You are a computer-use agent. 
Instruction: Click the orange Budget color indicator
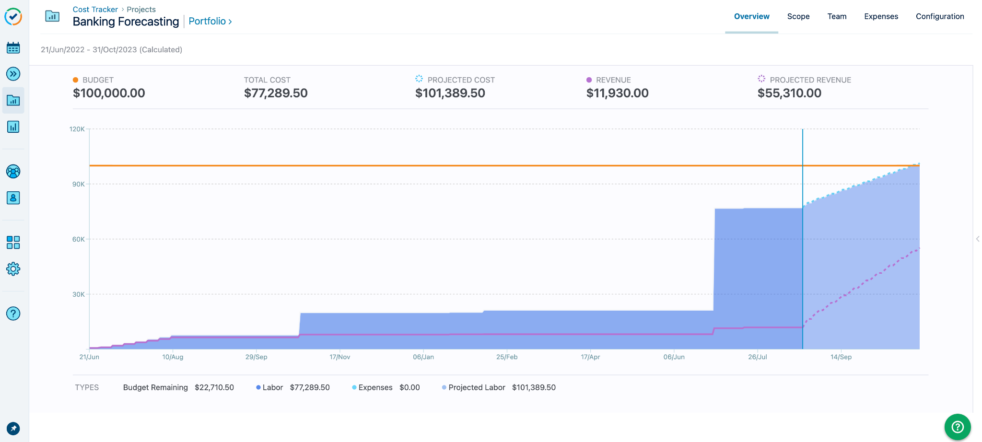coord(76,80)
